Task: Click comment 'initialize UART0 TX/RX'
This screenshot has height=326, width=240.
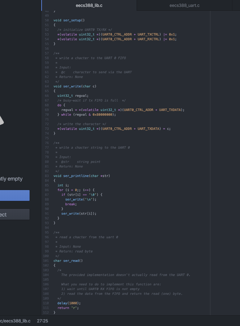Action: [x=84, y=30]
